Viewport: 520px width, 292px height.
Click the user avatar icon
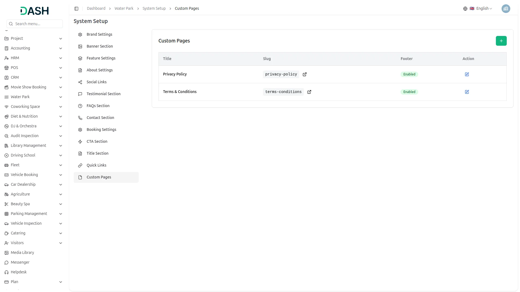click(506, 9)
